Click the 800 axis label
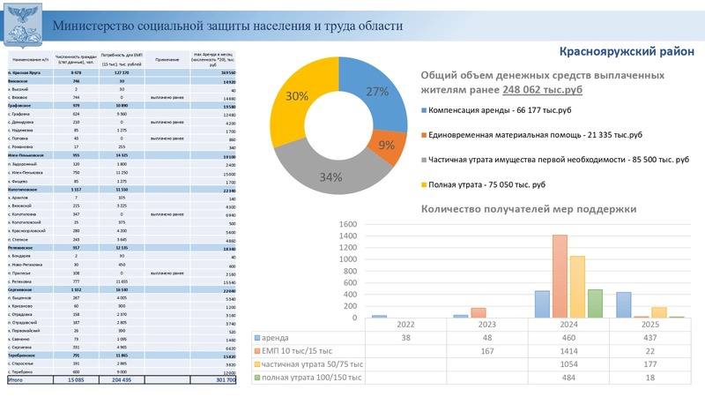This screenshot has width=705, height=397. tap(350, 271)
